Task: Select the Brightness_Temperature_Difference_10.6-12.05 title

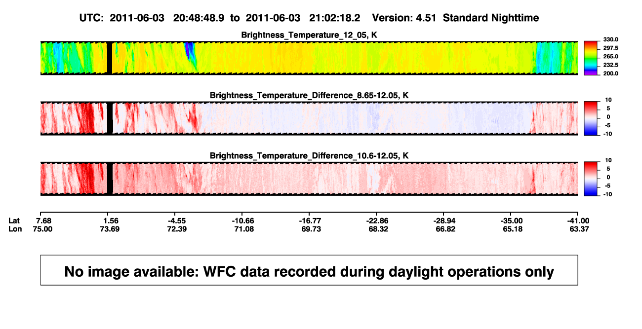Action: [x=309, y=156]
